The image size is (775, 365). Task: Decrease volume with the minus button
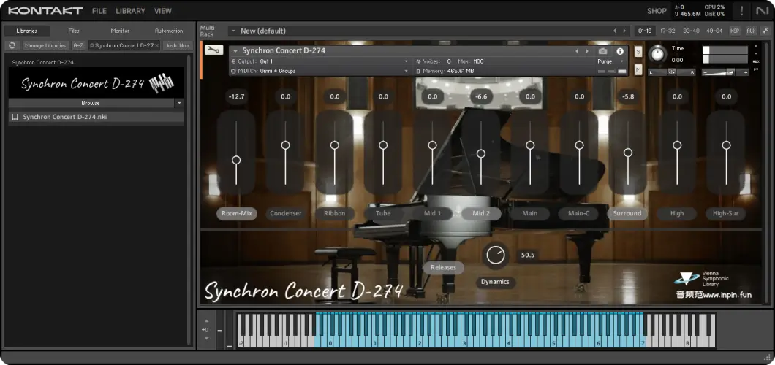pyautogui.click(x=706, y=72)
